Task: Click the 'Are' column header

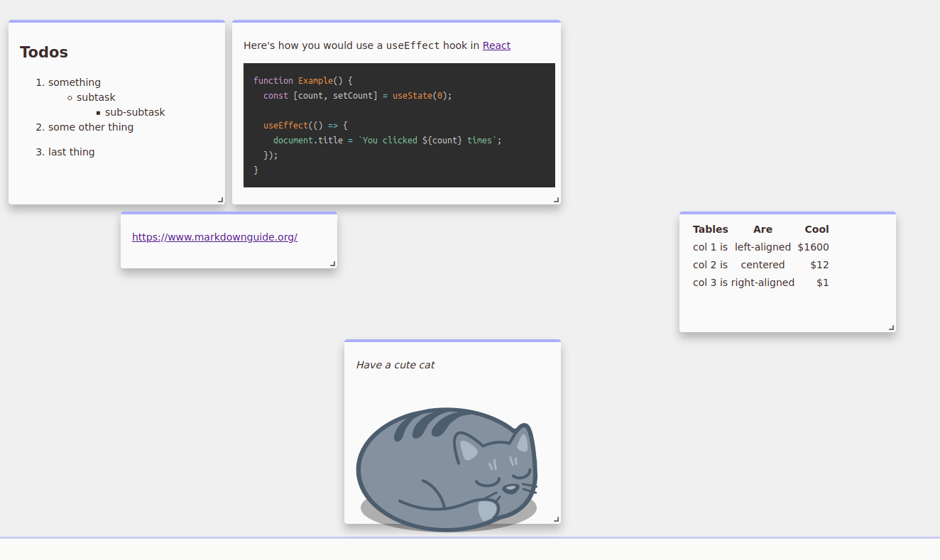Action: [763, 229]
